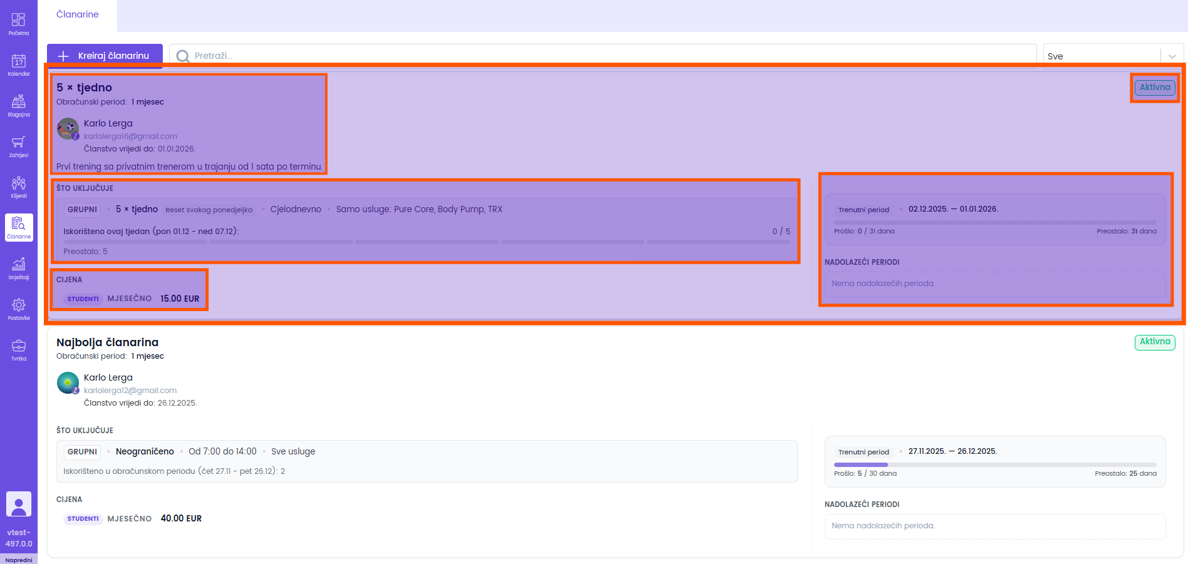This screenshot has width=1188, height=564.
Task: Open the Početna dashboard icon
Action: pos(18,24)
